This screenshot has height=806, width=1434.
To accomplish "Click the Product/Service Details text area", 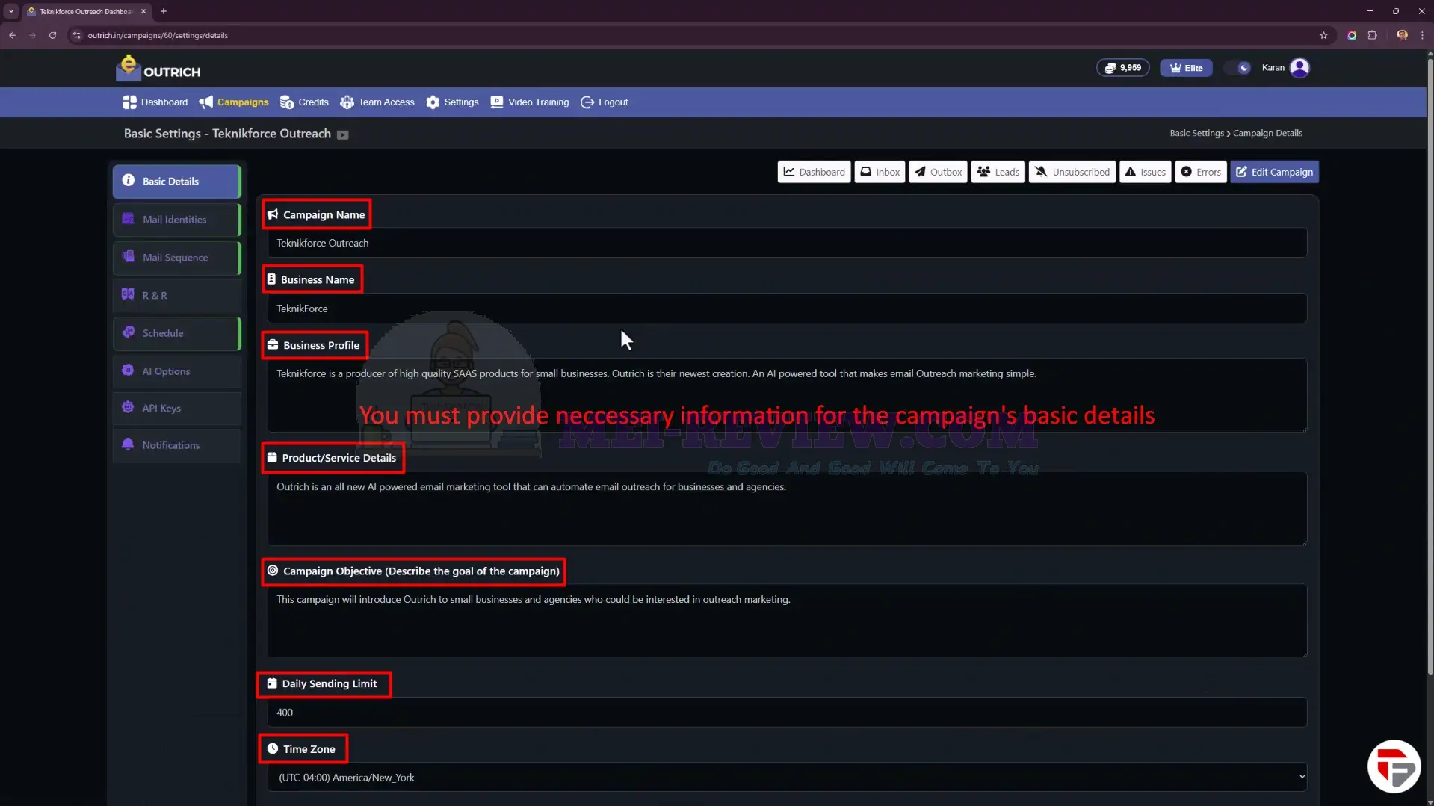I will click(x=787, y=508).
